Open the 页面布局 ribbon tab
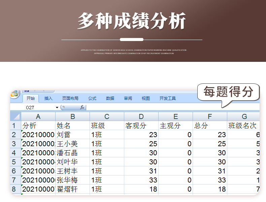 point(70,98)
